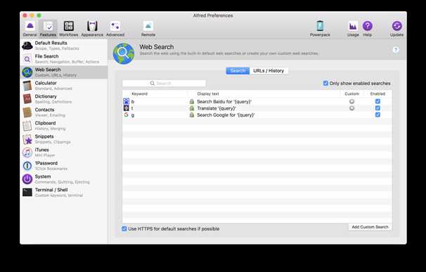Select Calculator in the features sidebar

(x=64, y=86)
